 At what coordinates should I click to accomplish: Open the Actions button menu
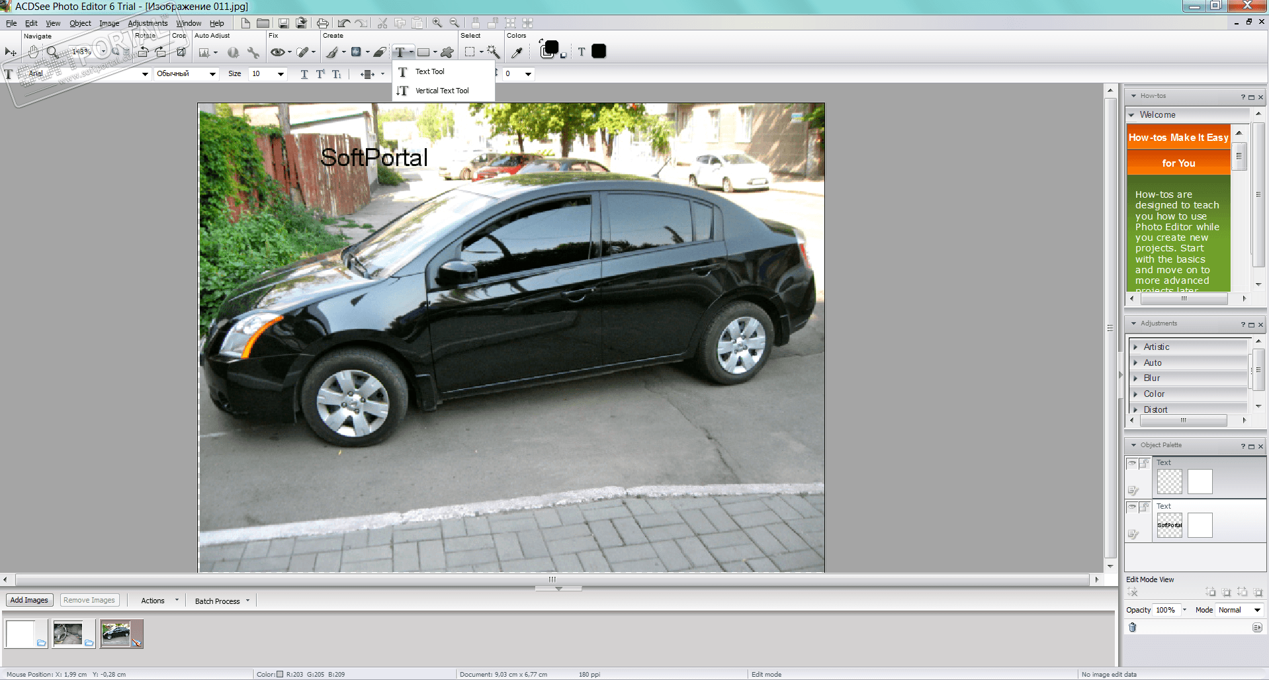(159, 601)
